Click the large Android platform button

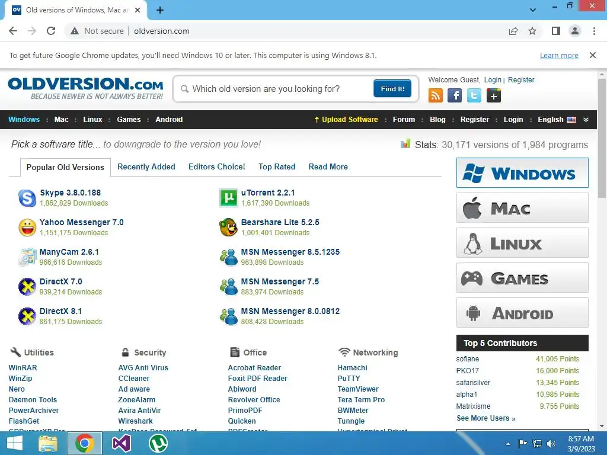[522, 313]
